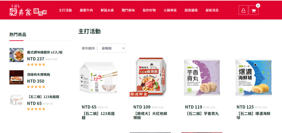The width and height of the screenshot is (282, 133).
Task: Click 【石二鍋】爆濃海鮮球 product title
Action: pos(253,116)
